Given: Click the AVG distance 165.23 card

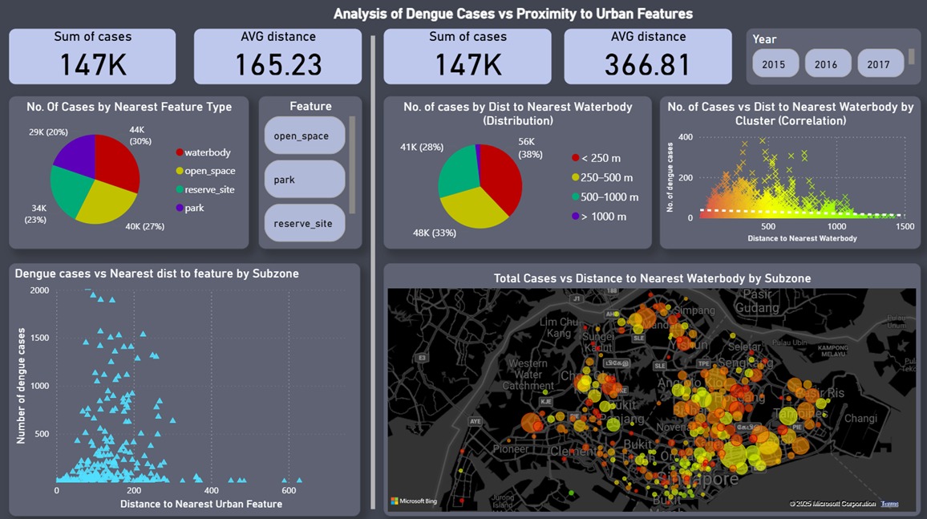Looking at the screenshot, I should coord(278,56).
